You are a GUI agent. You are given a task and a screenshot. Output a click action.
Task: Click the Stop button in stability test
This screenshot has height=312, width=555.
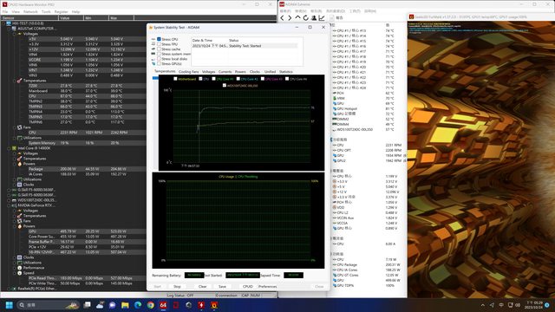[177, 287]
